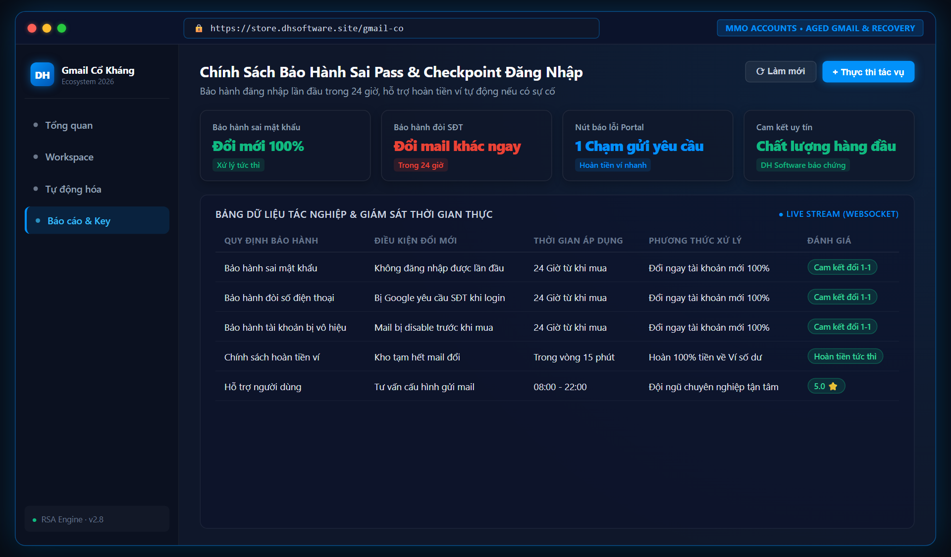Click the Đánh giá column header

tap(829, 241)
